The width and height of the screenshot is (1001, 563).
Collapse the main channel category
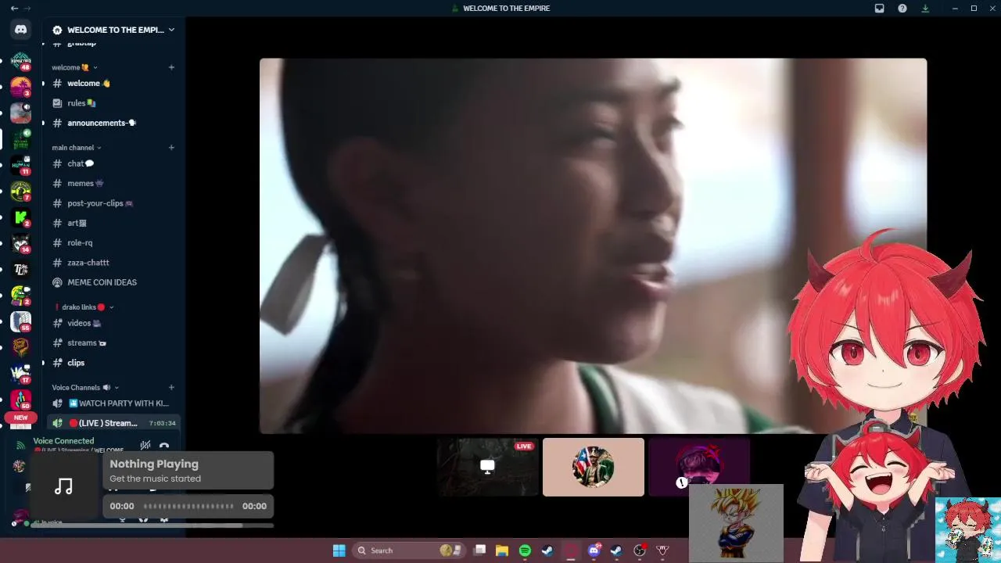coord(77,147)
